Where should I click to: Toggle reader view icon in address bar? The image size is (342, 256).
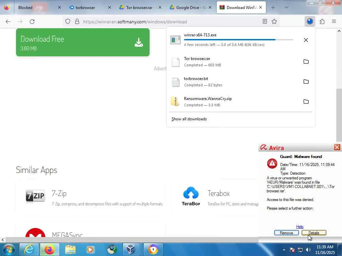pos(265,21)
